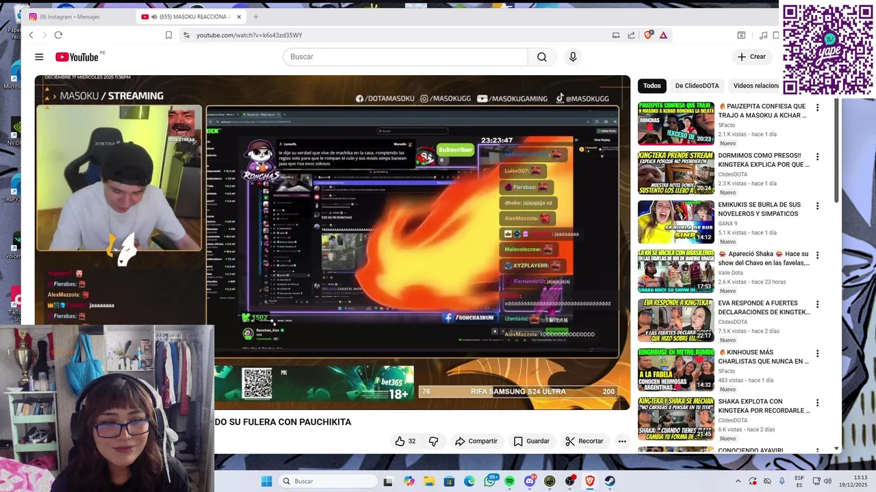Open KINGHOUSE EN METRO video thumbnail

[x=676, y=370]
